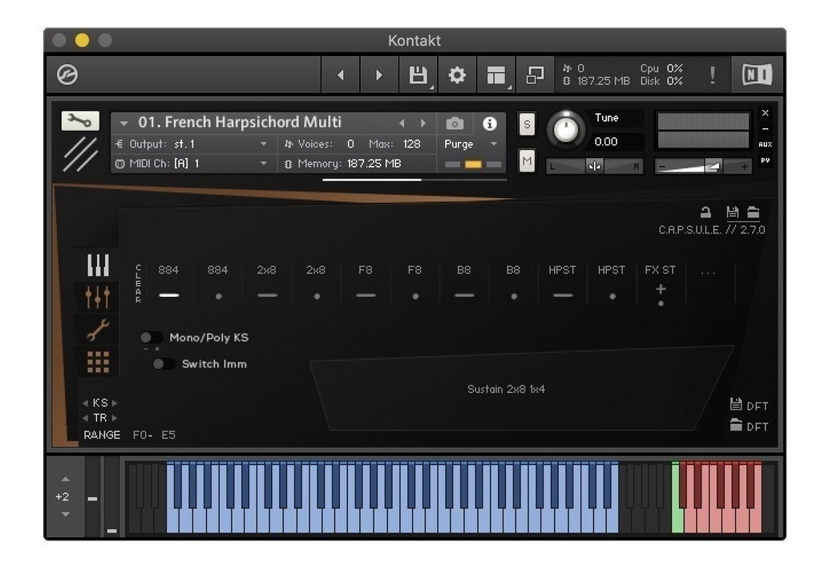Image resolution: width=829 pixels, height=571 pixels.
Task: Open instrument edit mode wrench button
Action: [x=80, y=121]
